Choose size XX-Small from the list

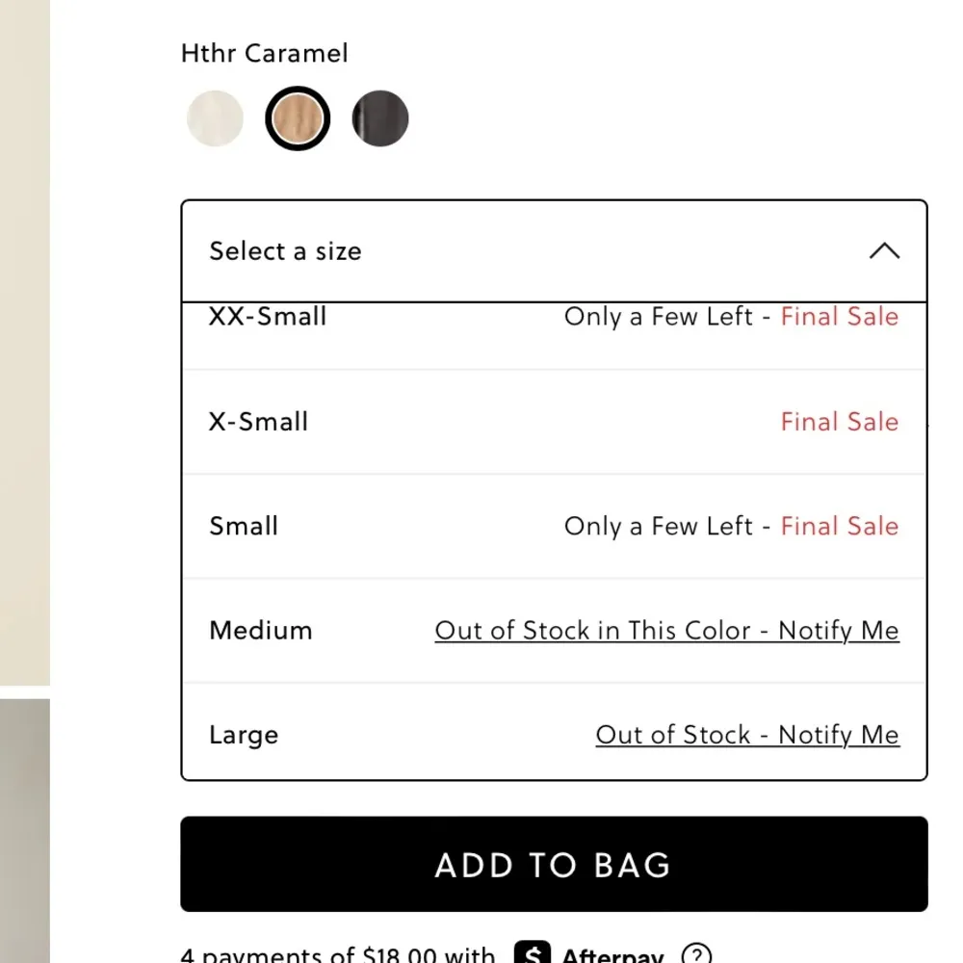pos(268,318)
